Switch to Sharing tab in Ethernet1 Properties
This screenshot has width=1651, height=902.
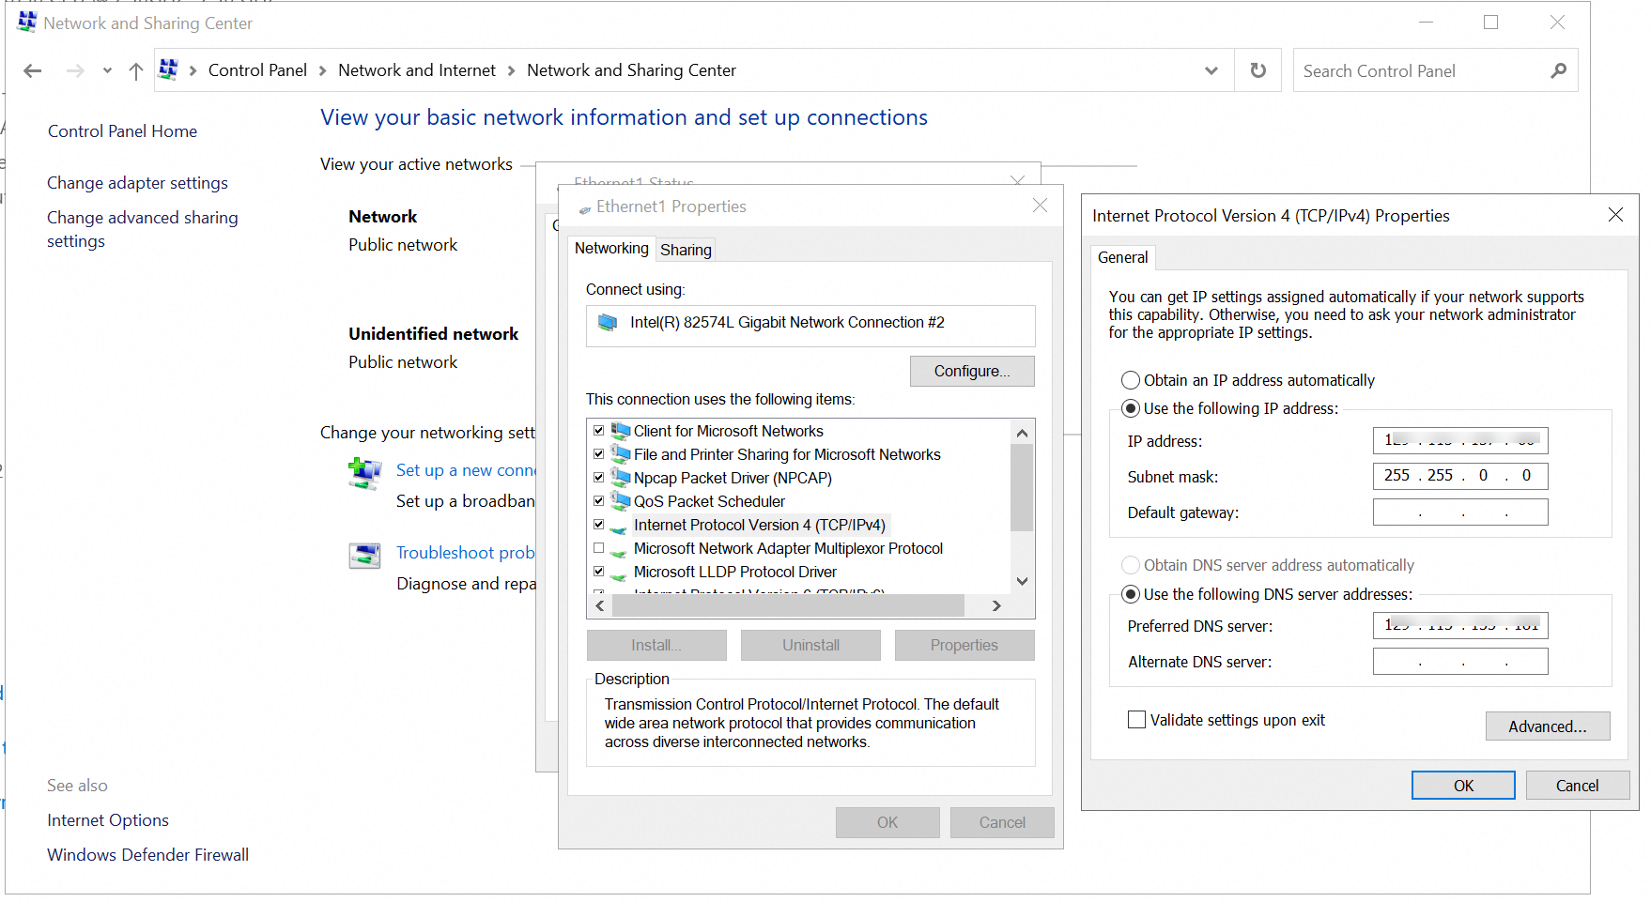[686, 250]
